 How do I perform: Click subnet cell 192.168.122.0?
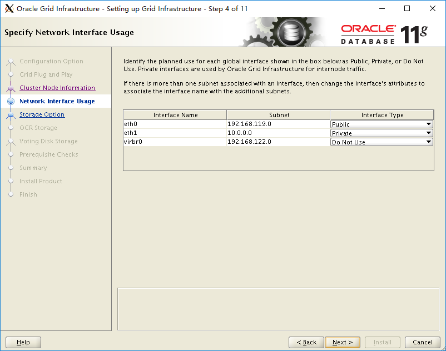coord(279,142)
